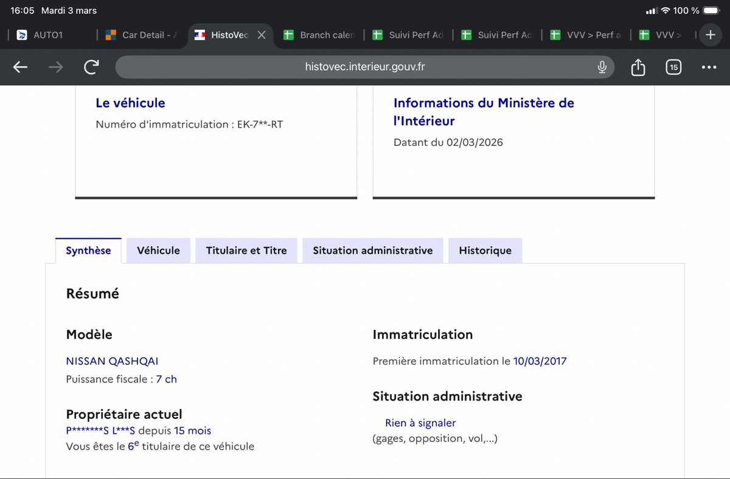Image resolution: width=730 pixels, height=479 pixels.
Task: Tap the battery indicator in status bar
Action: pos(711,11)
